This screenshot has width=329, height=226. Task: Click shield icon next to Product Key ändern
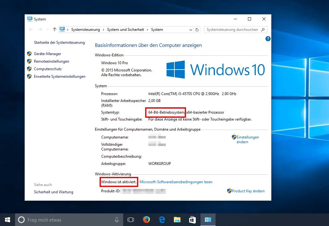point(229,191)
